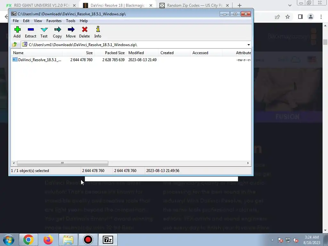Click the size value 2 644 478 760 in file row
The height and width of the screenshot is (246, 328).
(81, 60)
